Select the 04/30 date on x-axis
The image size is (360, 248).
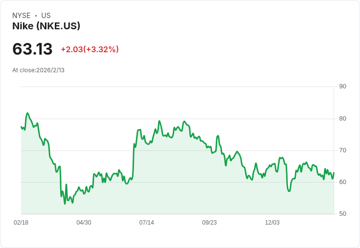click(84, 223)
